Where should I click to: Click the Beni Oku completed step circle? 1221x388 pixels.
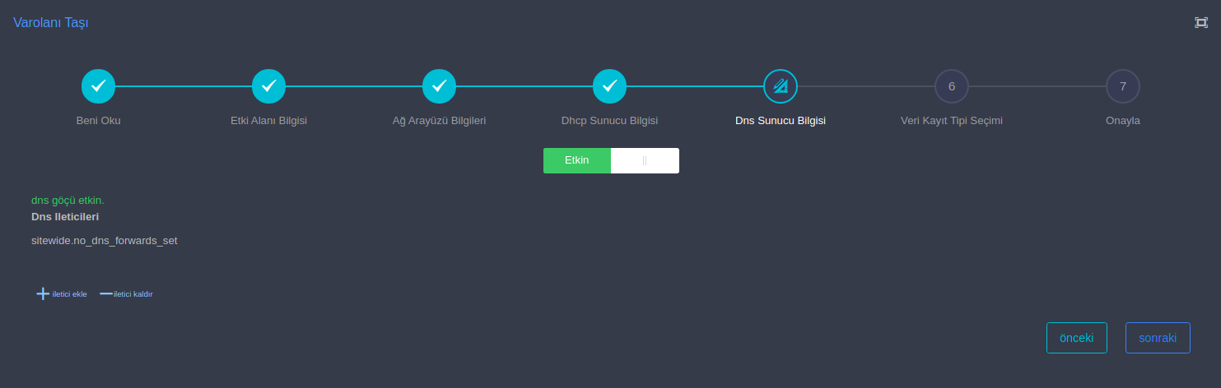[x=98, y=85]
